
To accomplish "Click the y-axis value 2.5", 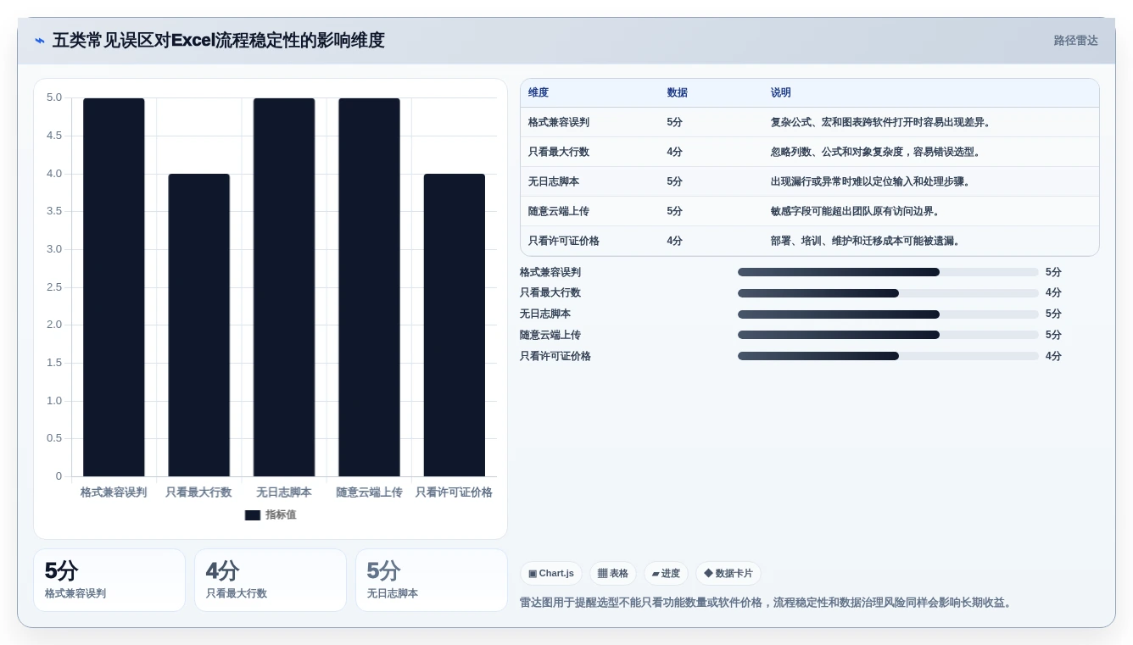I will click(x=54, y=287).
